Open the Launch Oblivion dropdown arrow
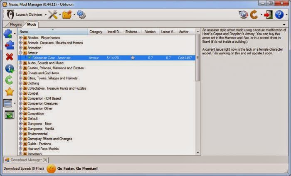 pos(46,15)
